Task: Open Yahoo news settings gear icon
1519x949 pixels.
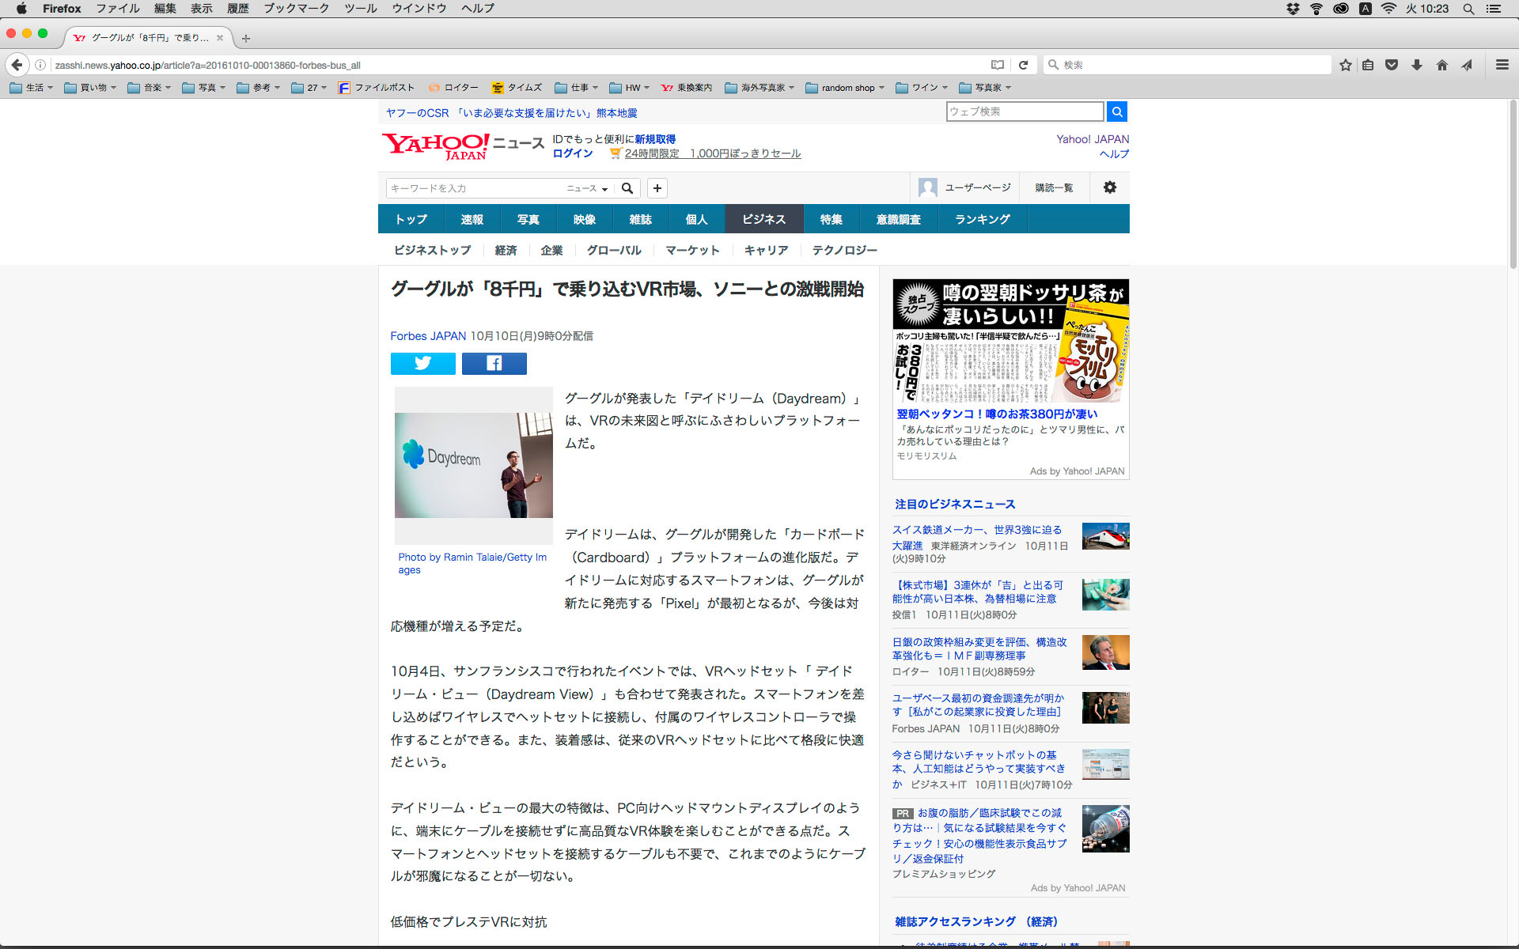Action: (x=1109, y=187)
